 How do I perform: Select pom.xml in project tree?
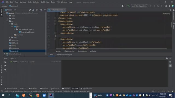[x=13, y=51]
